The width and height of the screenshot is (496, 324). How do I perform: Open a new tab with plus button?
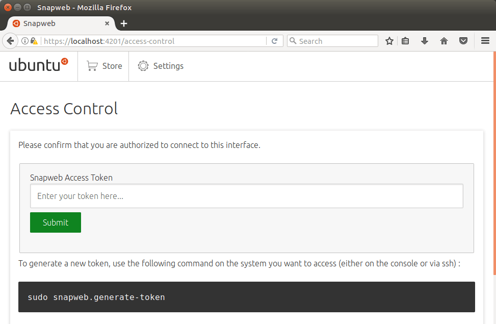pyautogui.click(x=124, y=23)
